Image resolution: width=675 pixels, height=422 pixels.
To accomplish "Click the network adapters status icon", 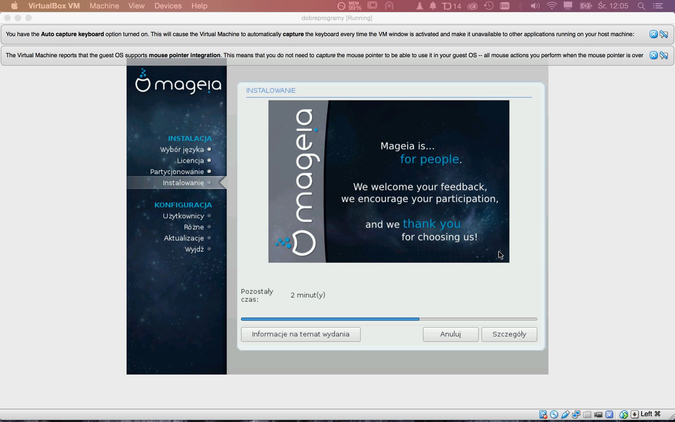I will pos(576,415).
